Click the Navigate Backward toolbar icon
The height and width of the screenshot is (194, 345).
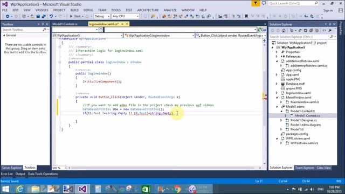coord(7,16)
